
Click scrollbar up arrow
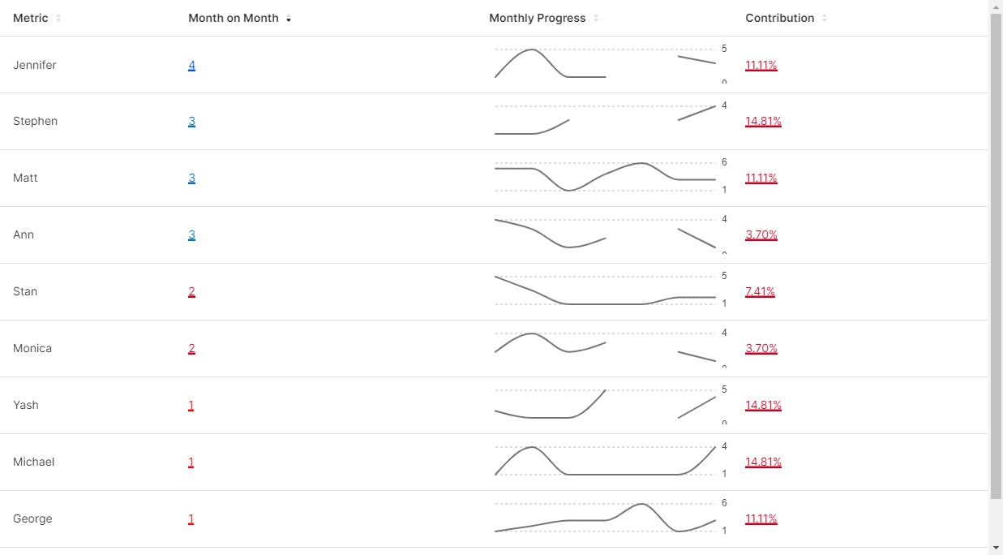pyautogui.click(x=996, y=6)
